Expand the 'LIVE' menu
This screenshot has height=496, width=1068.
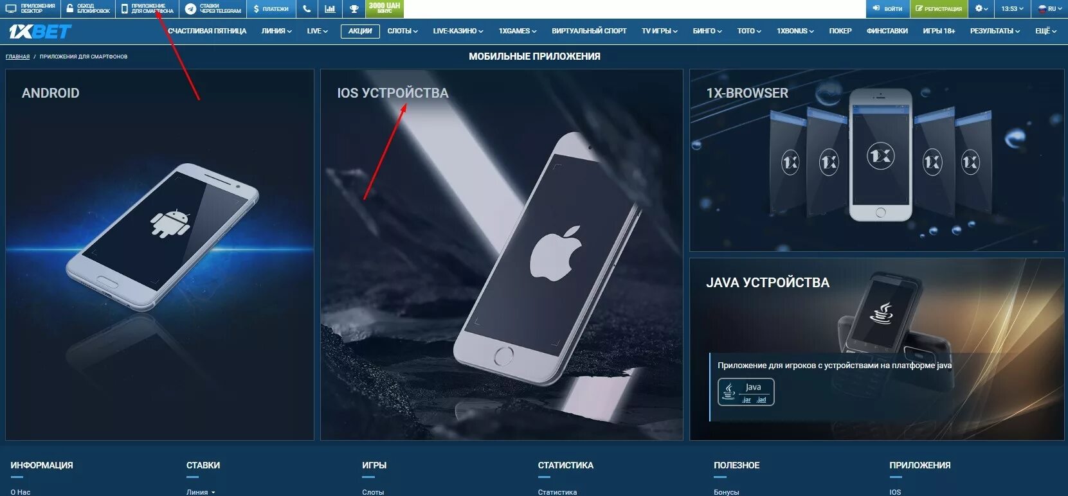pyautogui.click(x=318, y=31)
